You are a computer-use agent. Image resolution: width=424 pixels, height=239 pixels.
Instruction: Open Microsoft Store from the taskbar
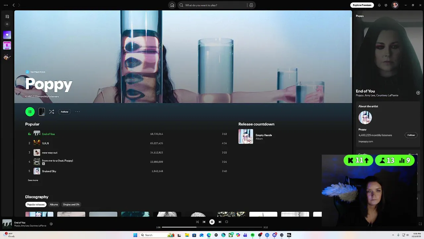pyautogui.click(x=194, y=235)
